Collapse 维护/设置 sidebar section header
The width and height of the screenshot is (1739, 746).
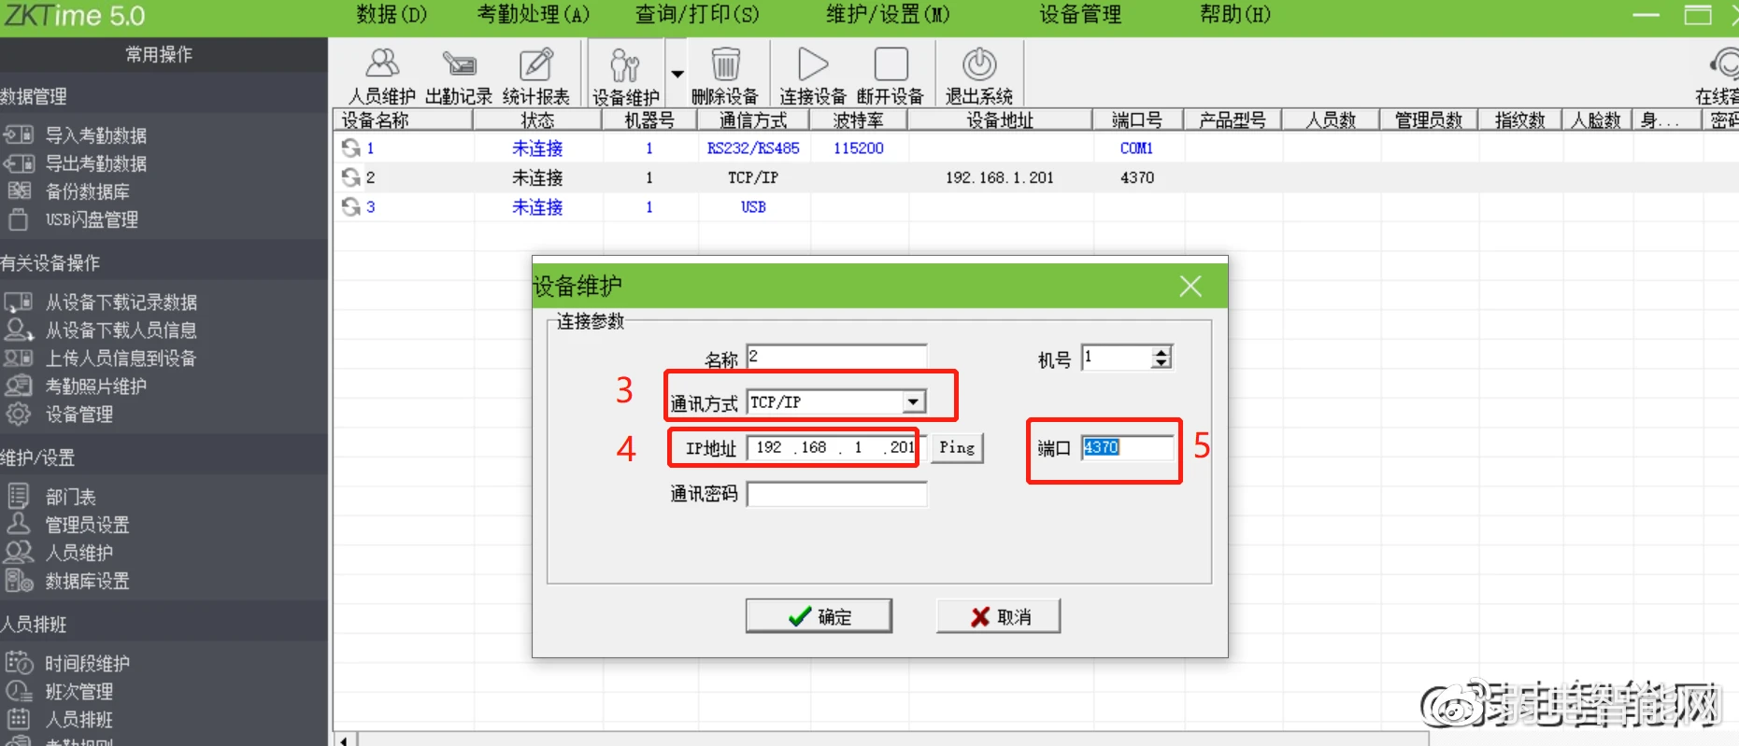[164, 457]
